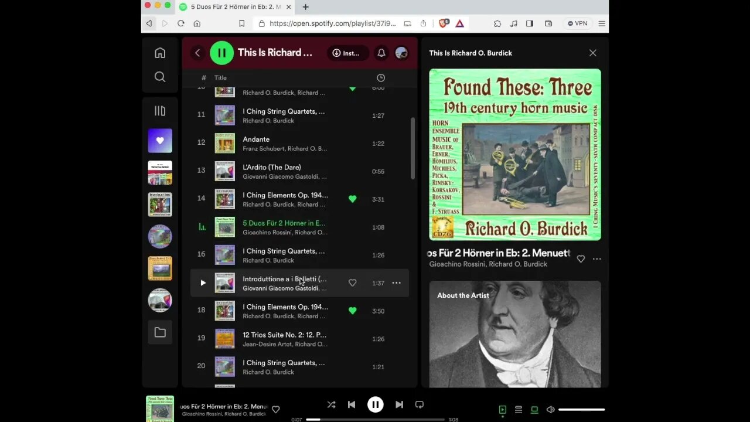Toggle browser sidebar panel

click(530, 23)
